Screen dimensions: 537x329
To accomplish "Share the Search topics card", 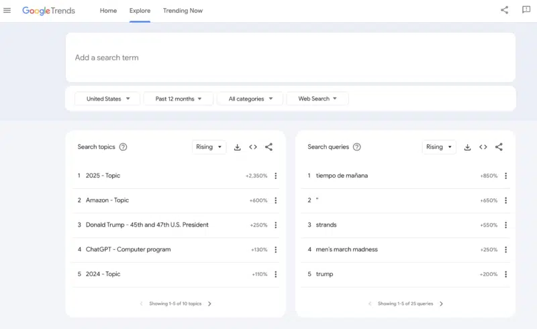I will click(269, 147).
